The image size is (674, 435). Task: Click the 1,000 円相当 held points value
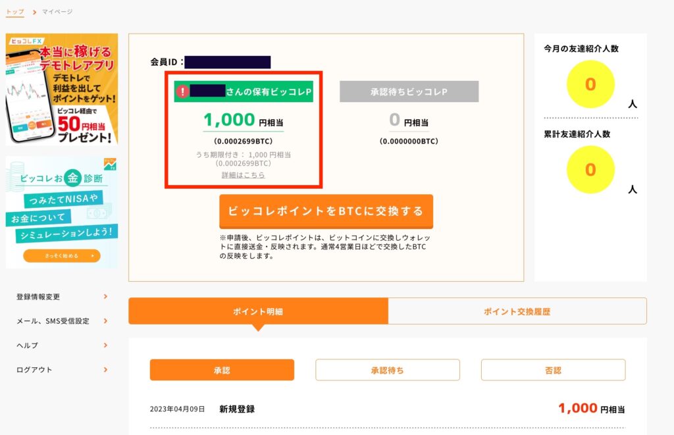(244, 120)
